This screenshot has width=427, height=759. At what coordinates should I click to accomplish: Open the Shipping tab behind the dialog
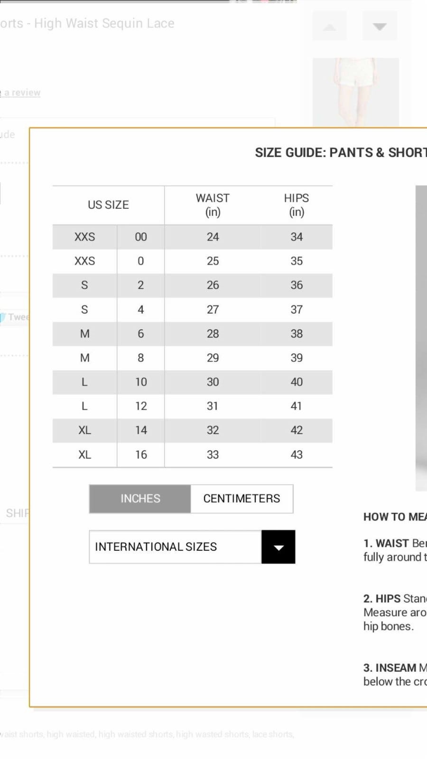click(x=17, y=513)
